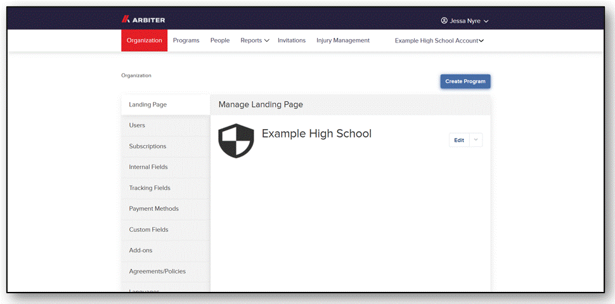The height and width of the screenshot is (304, 615).
Task: Click the Manage Landing Page heading
Action: (x=261, y=104)
